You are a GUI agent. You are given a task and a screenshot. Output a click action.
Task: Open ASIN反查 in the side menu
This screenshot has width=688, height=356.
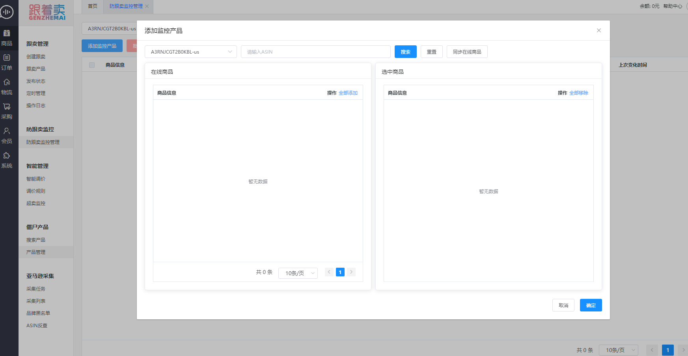37,326
